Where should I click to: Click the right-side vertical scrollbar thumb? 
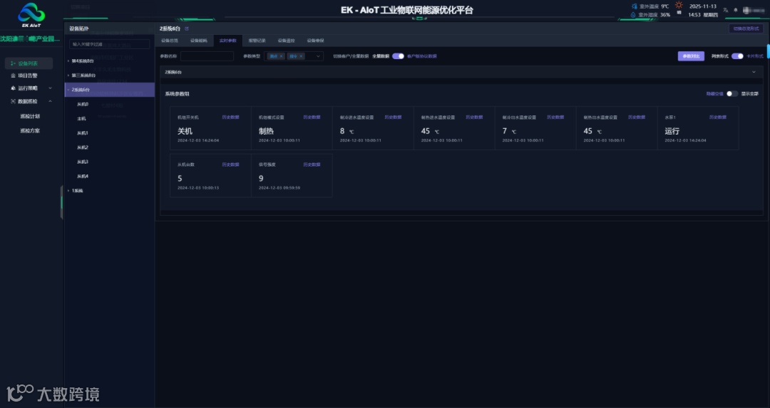click(768, 51)
